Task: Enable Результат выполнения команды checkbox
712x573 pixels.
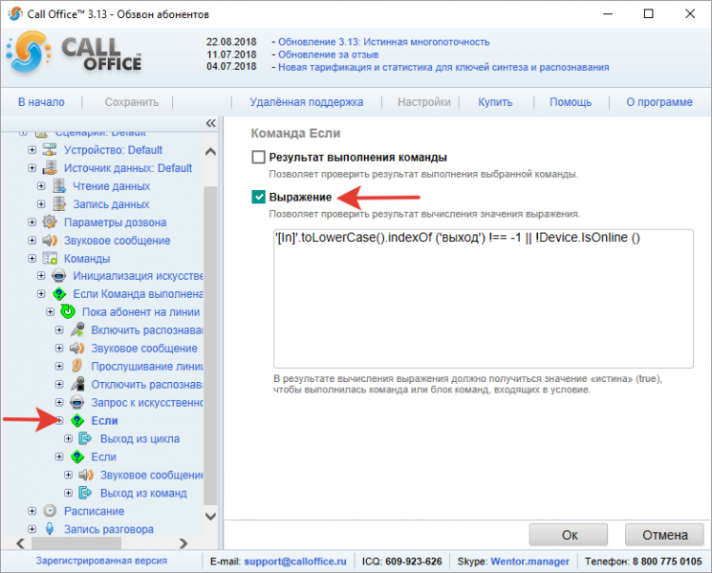Action: pos(258,158)
